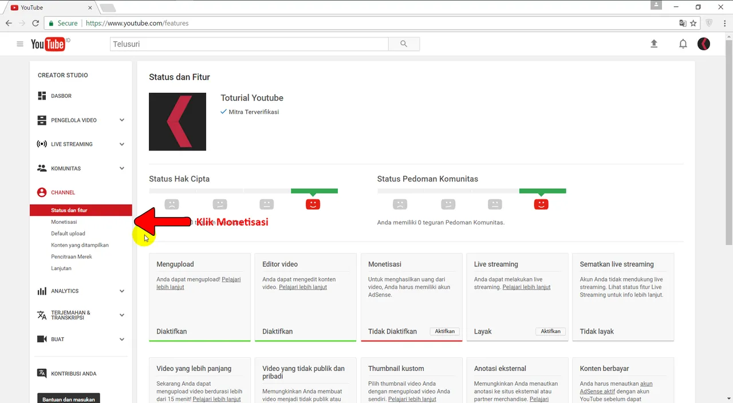
Task: Click Aktifkan button on Monetisasi card
Action: coord(445,331)
